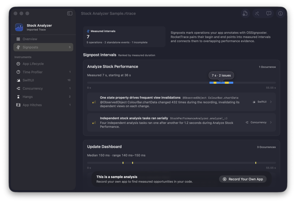Click the SwiftUI tag on the view invalidations issue

pos(260,102)
